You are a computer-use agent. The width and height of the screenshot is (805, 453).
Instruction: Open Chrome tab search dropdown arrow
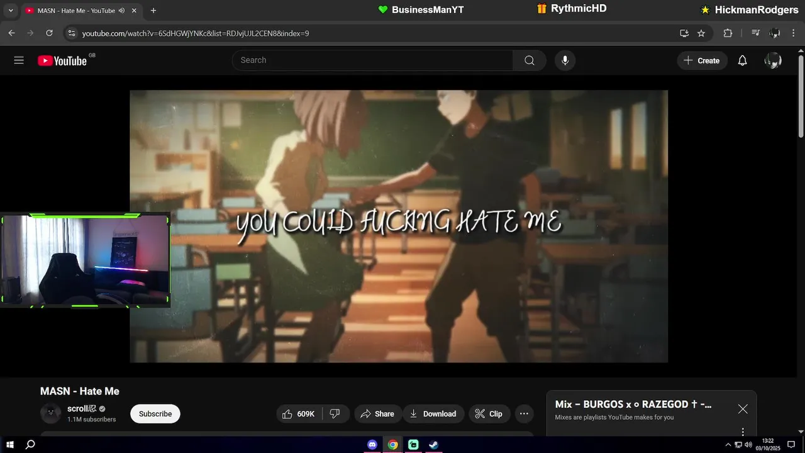pyautogui.click(x=10, y=11)
